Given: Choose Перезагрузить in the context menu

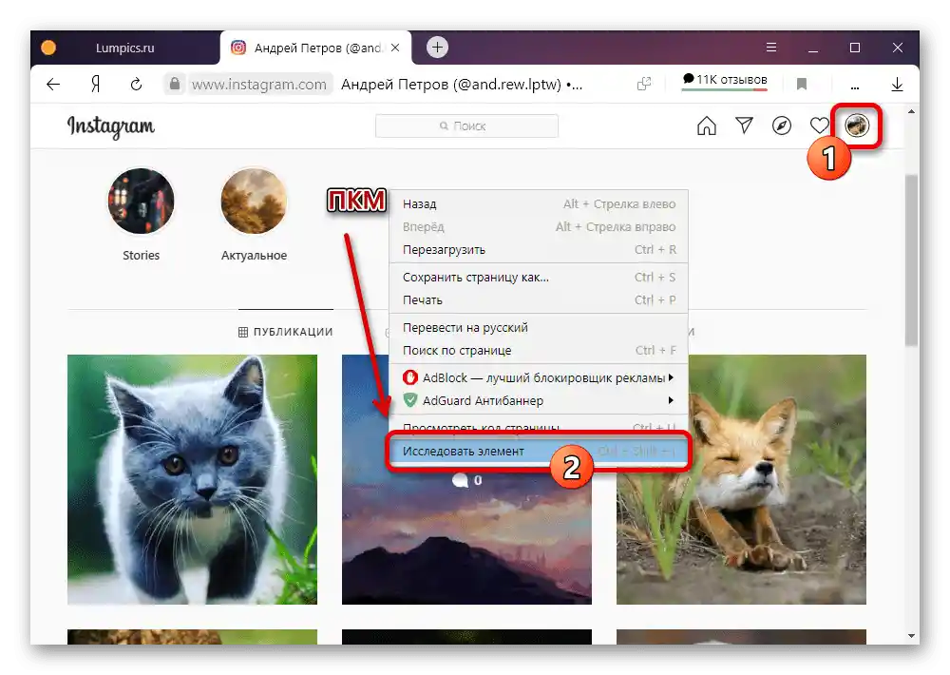Looking at the screenshot, I should [539, 250].
